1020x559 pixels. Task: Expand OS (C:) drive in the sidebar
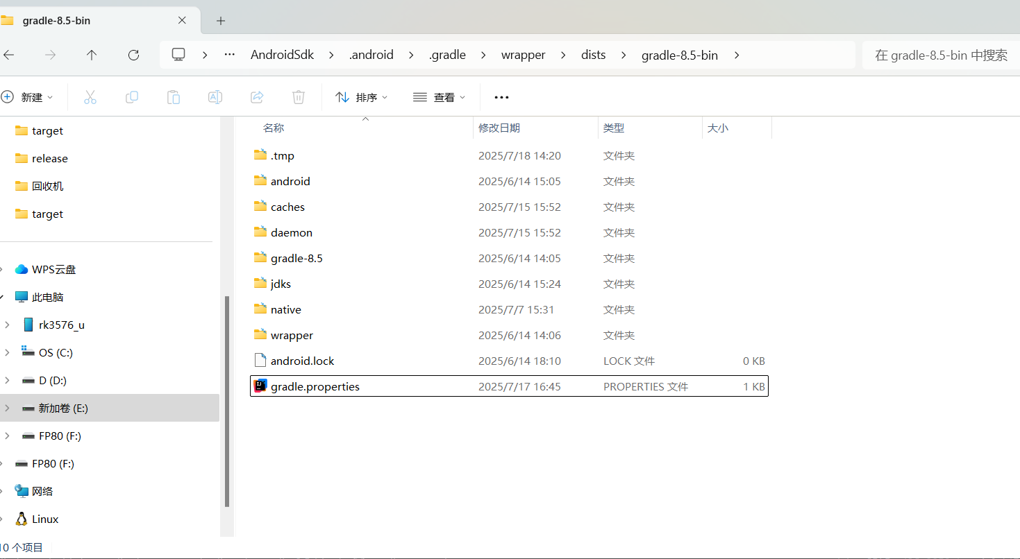pos(7,352)
